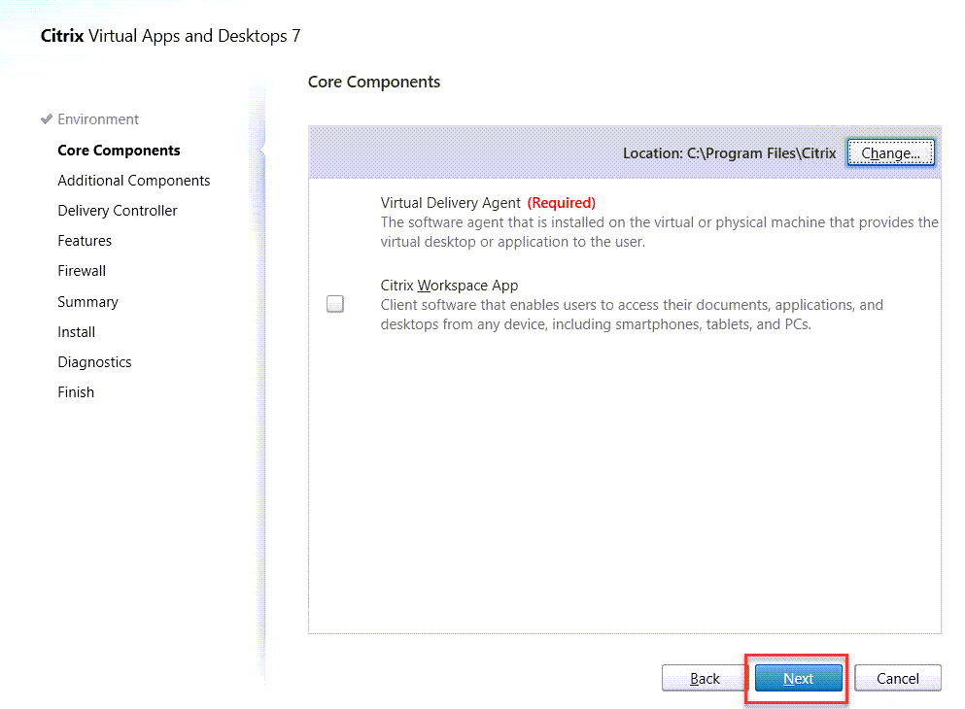
Task: Click the Citrix Workspace App label
Action: tap(449, 286)
